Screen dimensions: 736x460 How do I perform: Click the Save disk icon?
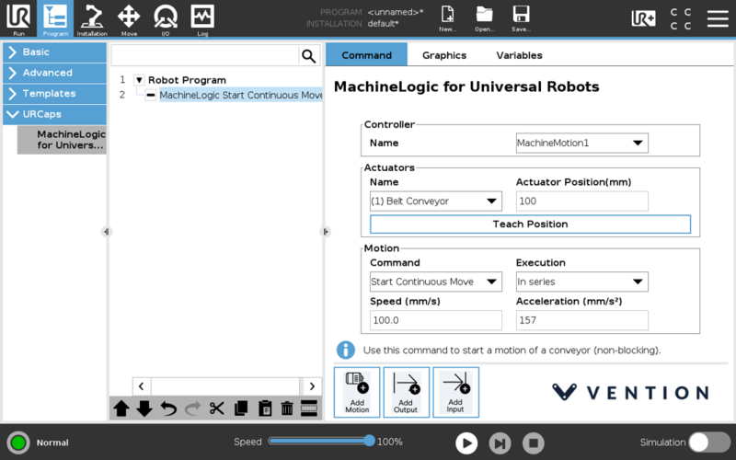521,18
